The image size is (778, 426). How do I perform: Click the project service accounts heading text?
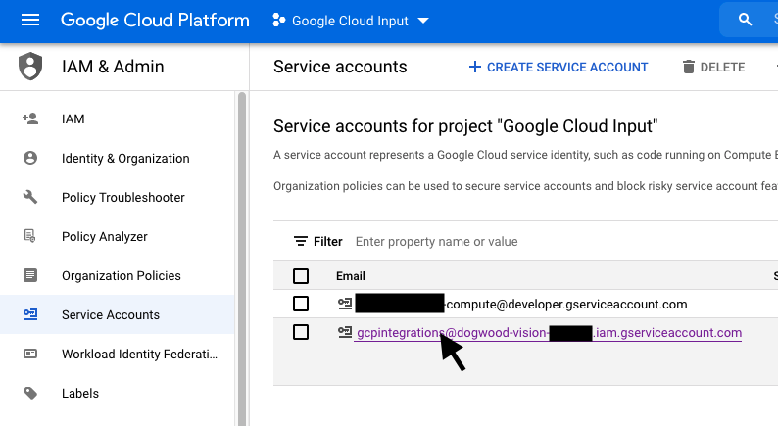pos(465,126)
